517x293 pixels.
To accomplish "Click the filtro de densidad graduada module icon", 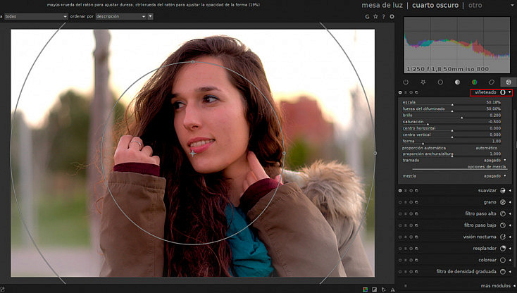I will (503, 272).
